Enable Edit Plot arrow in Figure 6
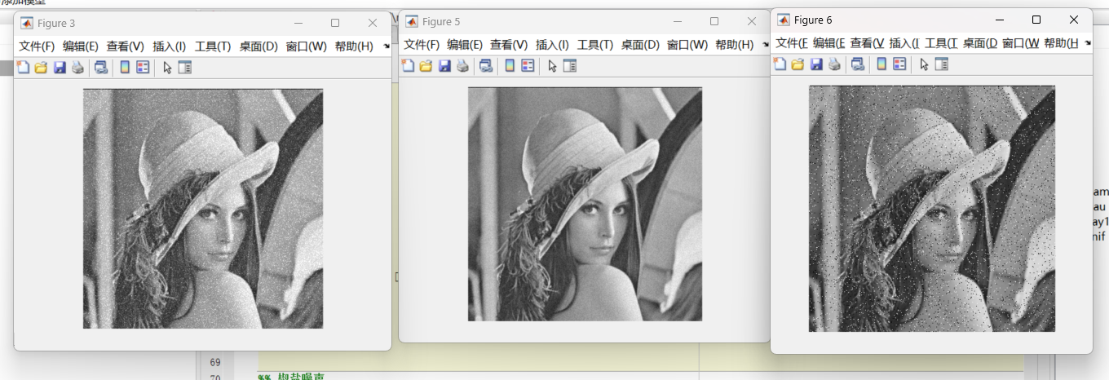 click(924, 64)
